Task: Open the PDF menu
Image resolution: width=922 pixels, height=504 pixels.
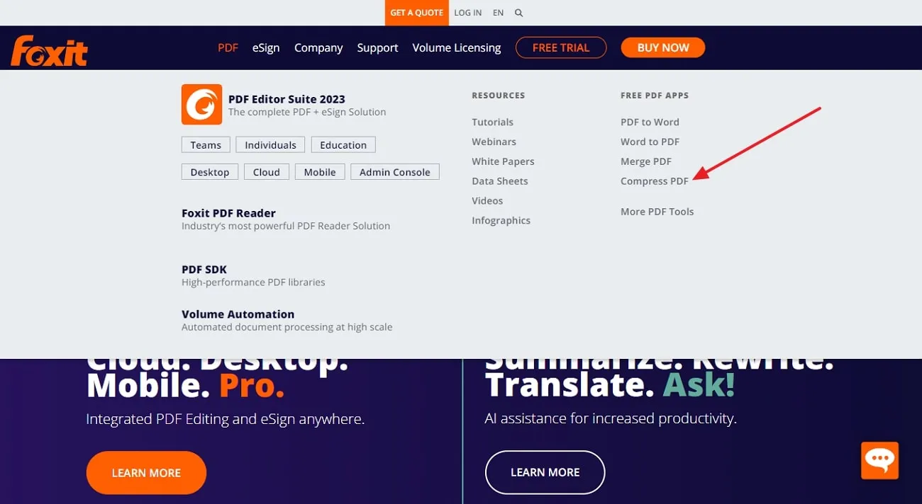Action: point(228,47)
